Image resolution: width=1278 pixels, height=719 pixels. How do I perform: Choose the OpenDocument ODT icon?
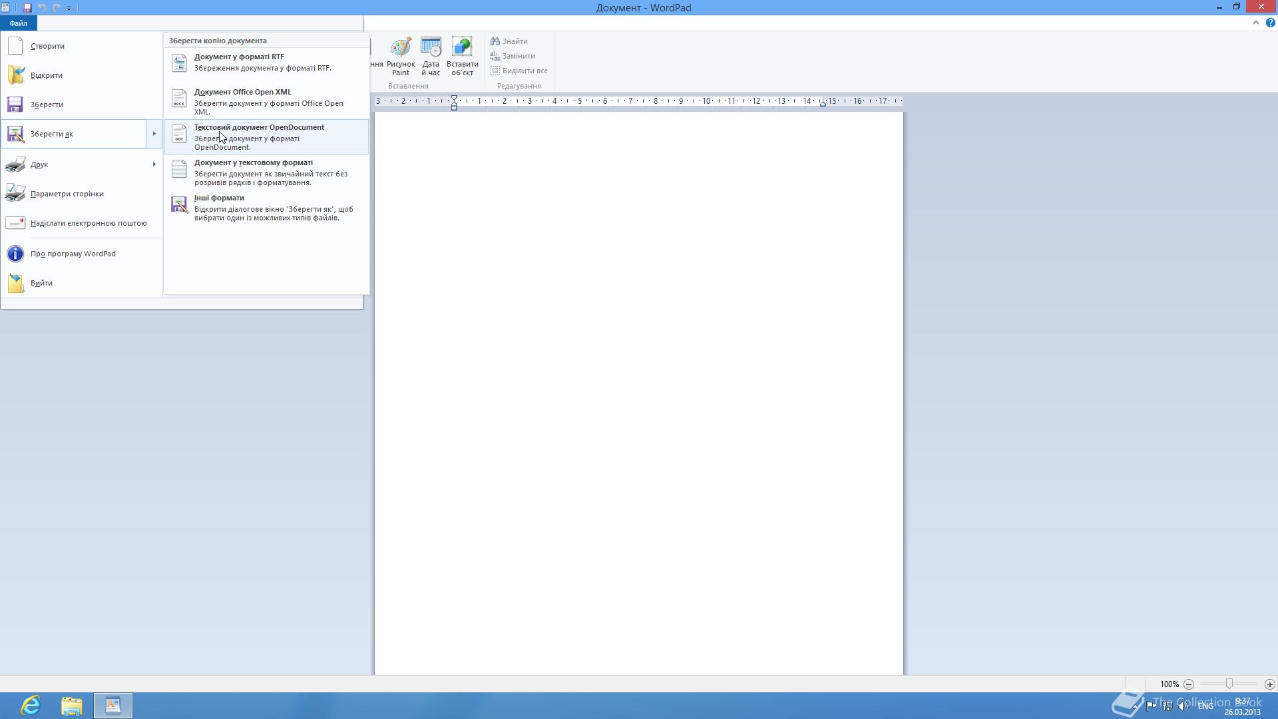179,134
